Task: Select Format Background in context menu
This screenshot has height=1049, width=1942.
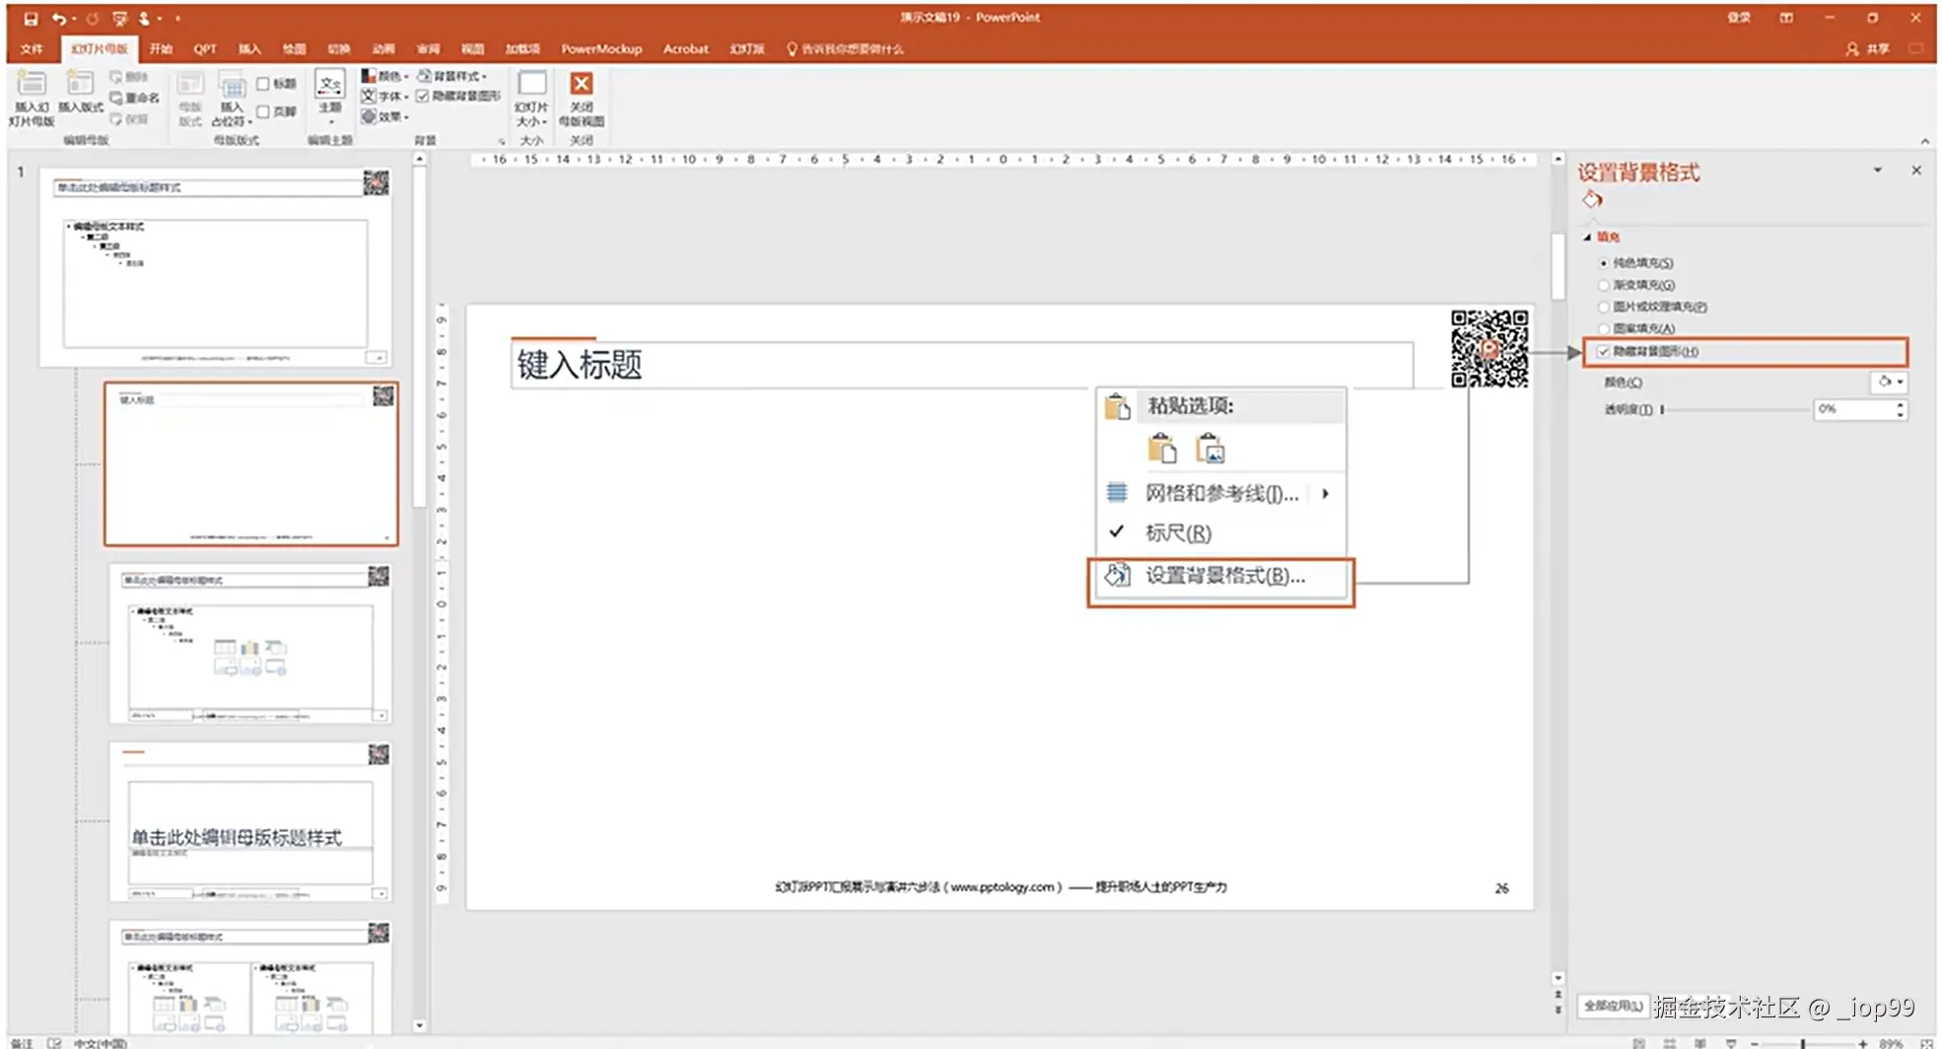Action: point(1220,577)
